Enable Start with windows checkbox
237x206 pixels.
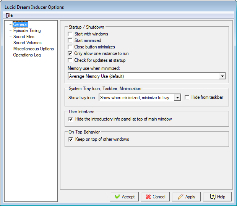coord(70,34)
